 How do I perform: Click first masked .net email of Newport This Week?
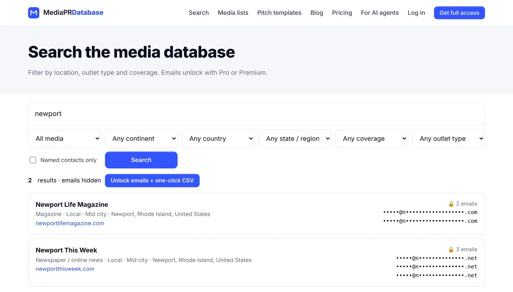[x=437, y=258]
